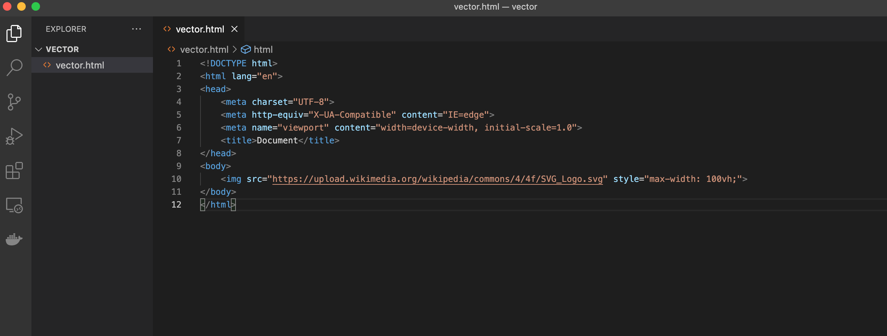Click the green maximize traffic light
Viewport: 887px width, 336px height.
point(36,6)
